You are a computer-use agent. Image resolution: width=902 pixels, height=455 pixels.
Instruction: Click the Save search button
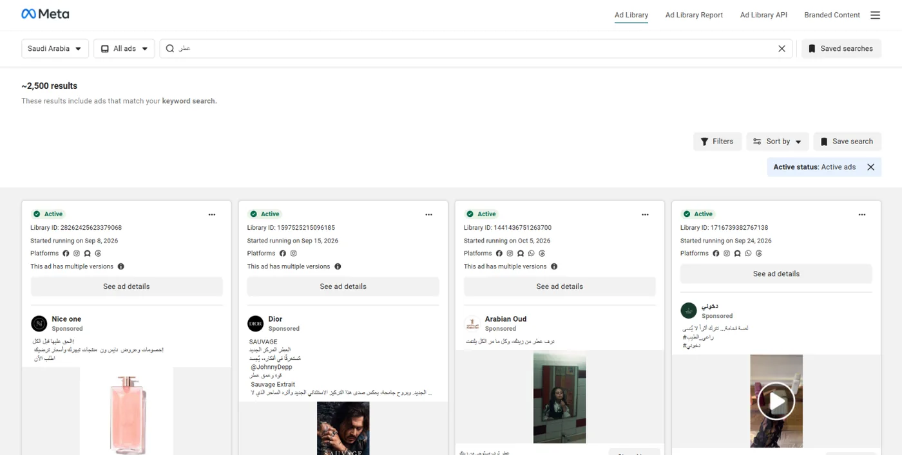[x=847, y=142]
